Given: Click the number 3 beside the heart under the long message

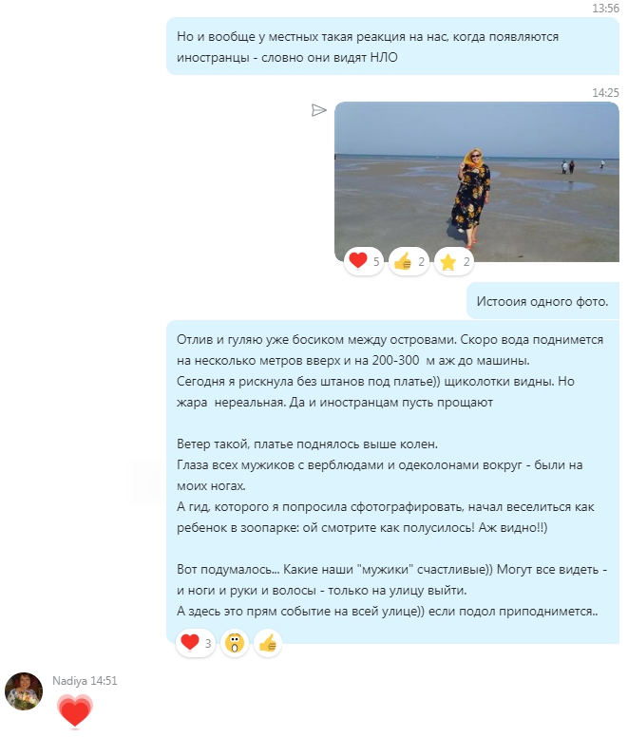Looking at the screenshot, I should tap(208, 643).
